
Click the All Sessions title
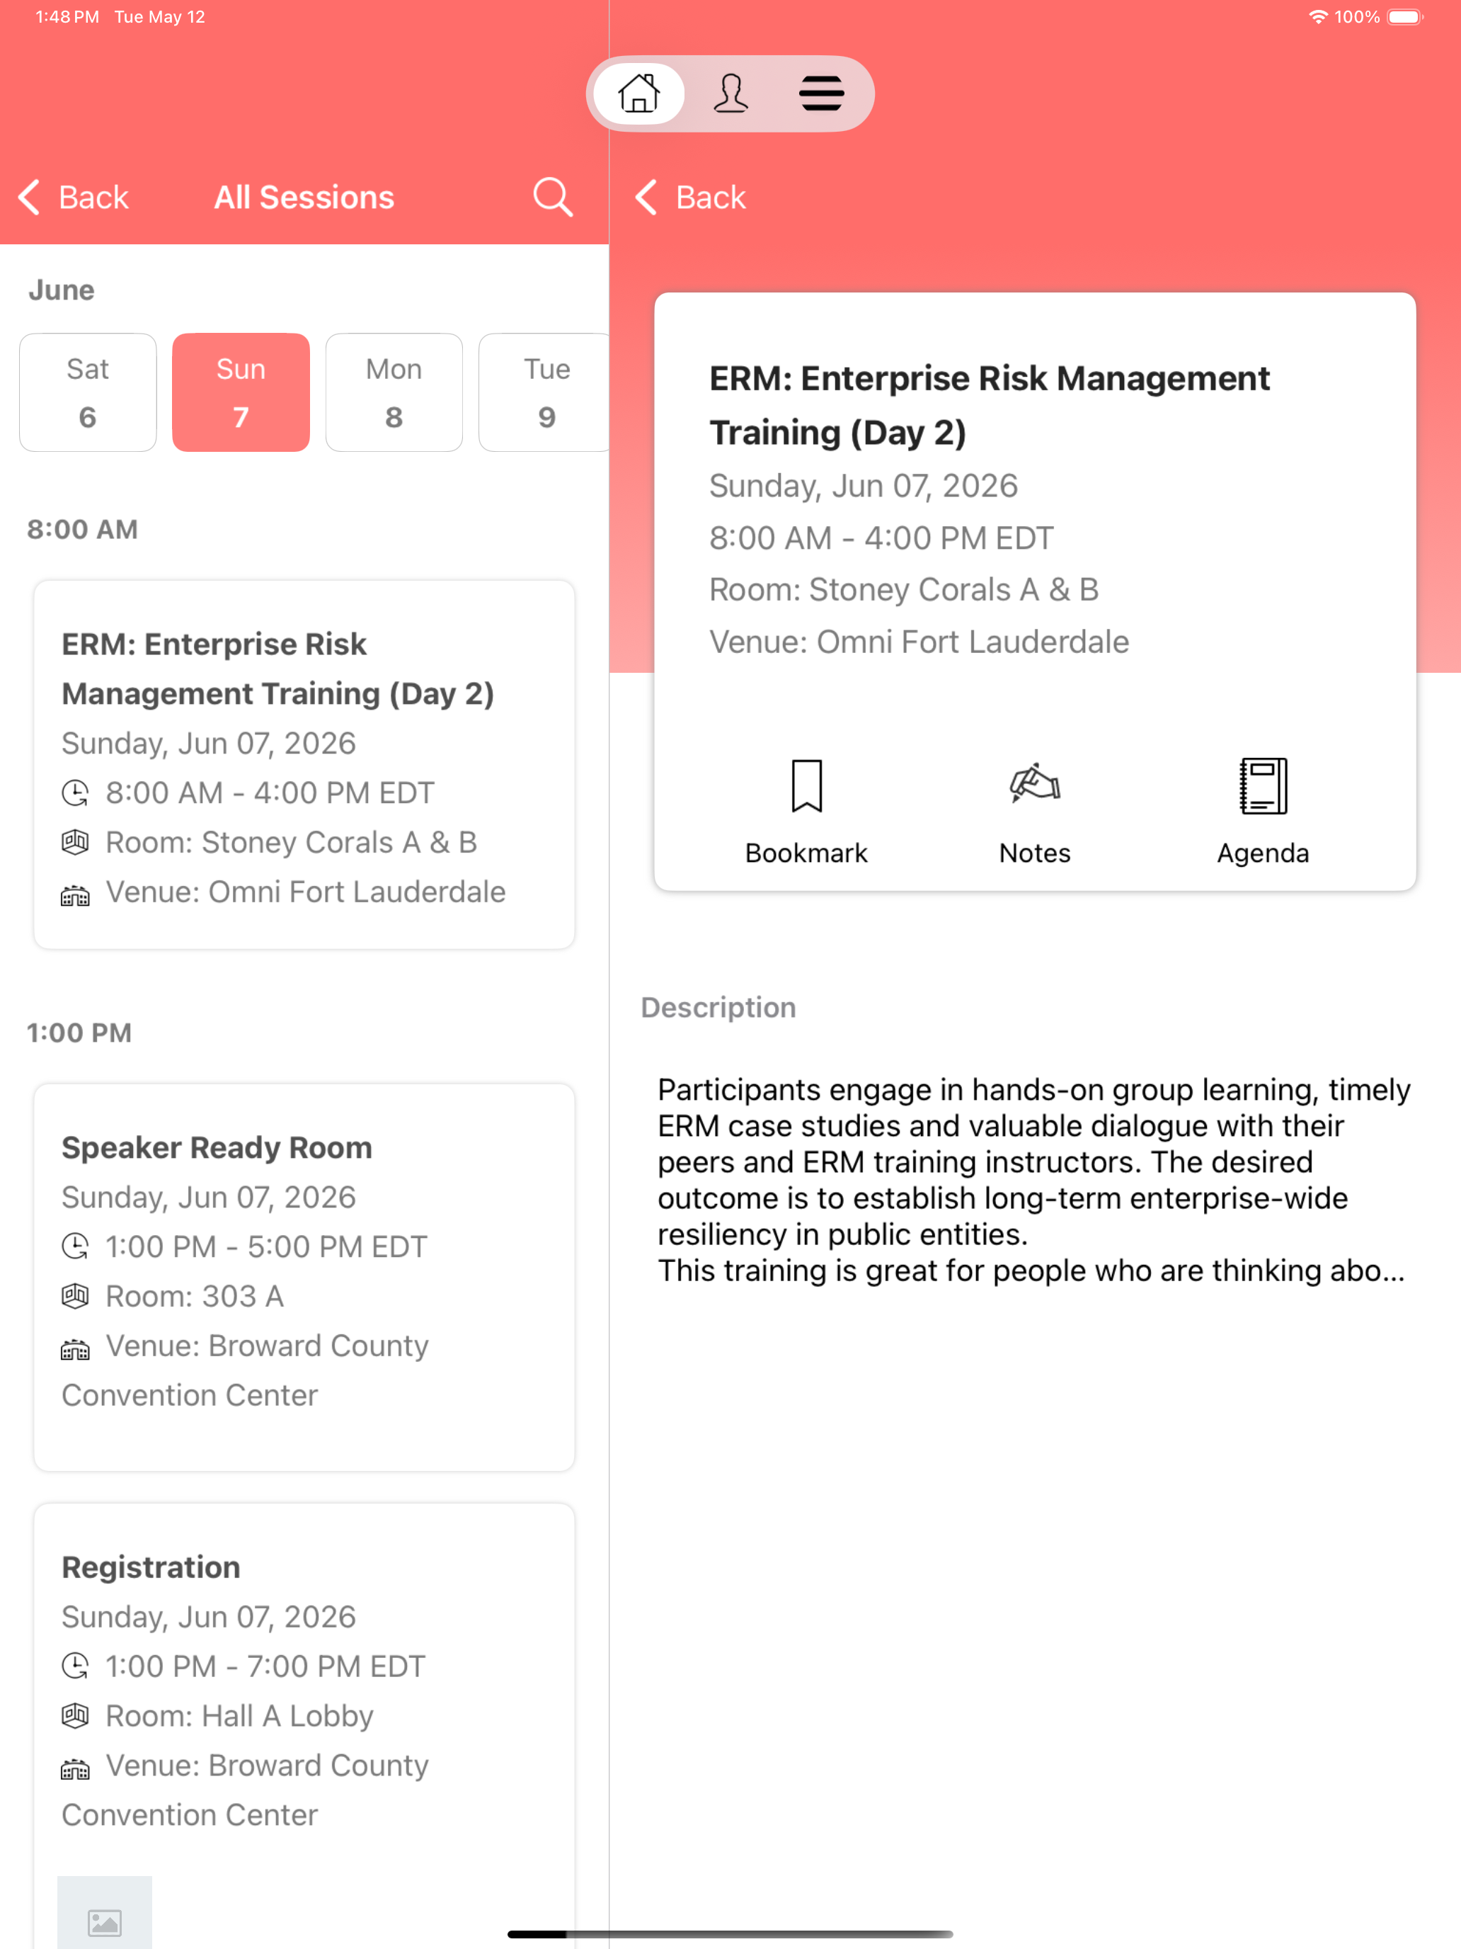tap(304, 198)
